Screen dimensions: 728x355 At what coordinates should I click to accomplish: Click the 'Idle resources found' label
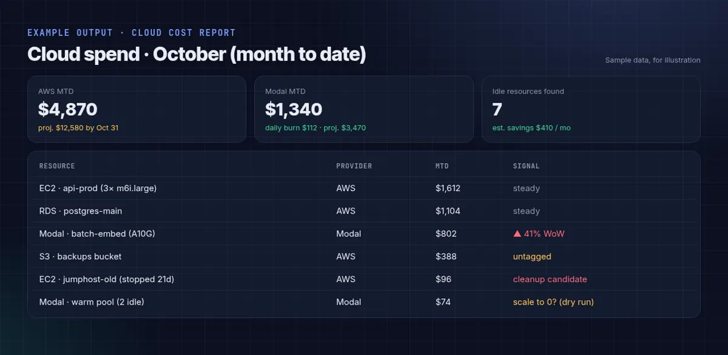tap(528, 92)
